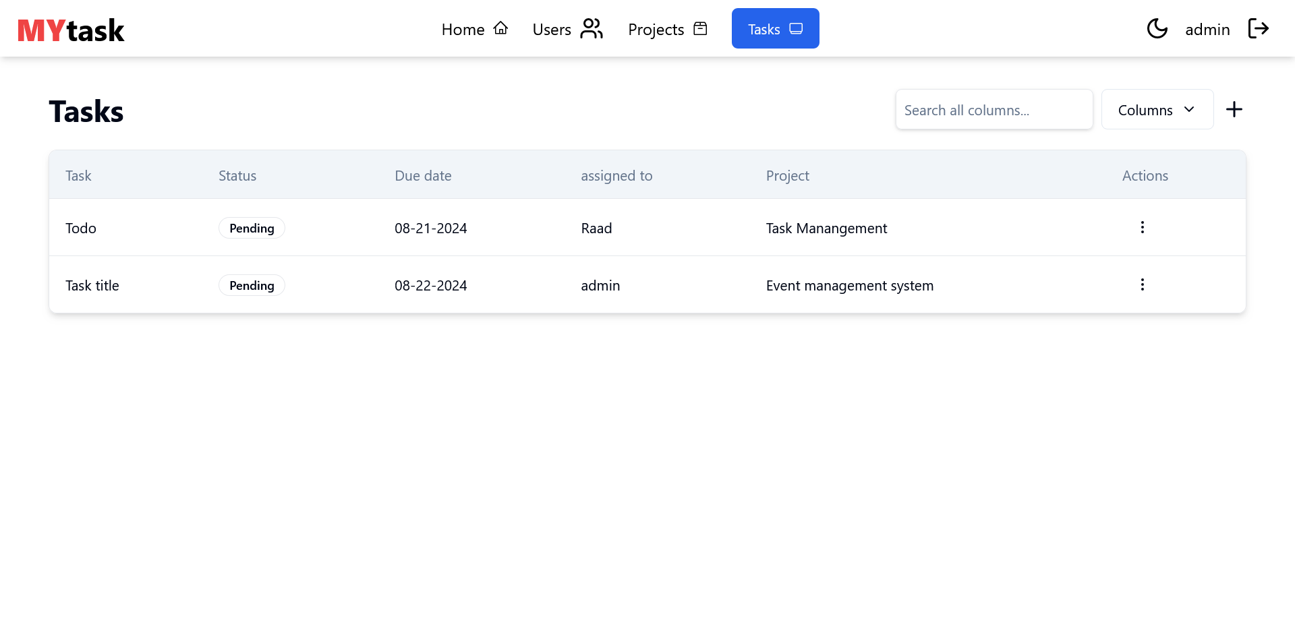Sort by the Due date column header
Image resolution: width=1295 pixels, height=641 pixels.
(x=423, y=176)
